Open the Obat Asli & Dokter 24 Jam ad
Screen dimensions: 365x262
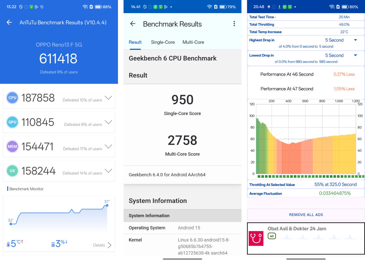point(306,239)
